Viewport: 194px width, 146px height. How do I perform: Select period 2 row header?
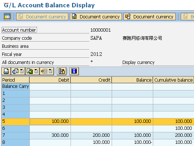click(x=15, y=100)
